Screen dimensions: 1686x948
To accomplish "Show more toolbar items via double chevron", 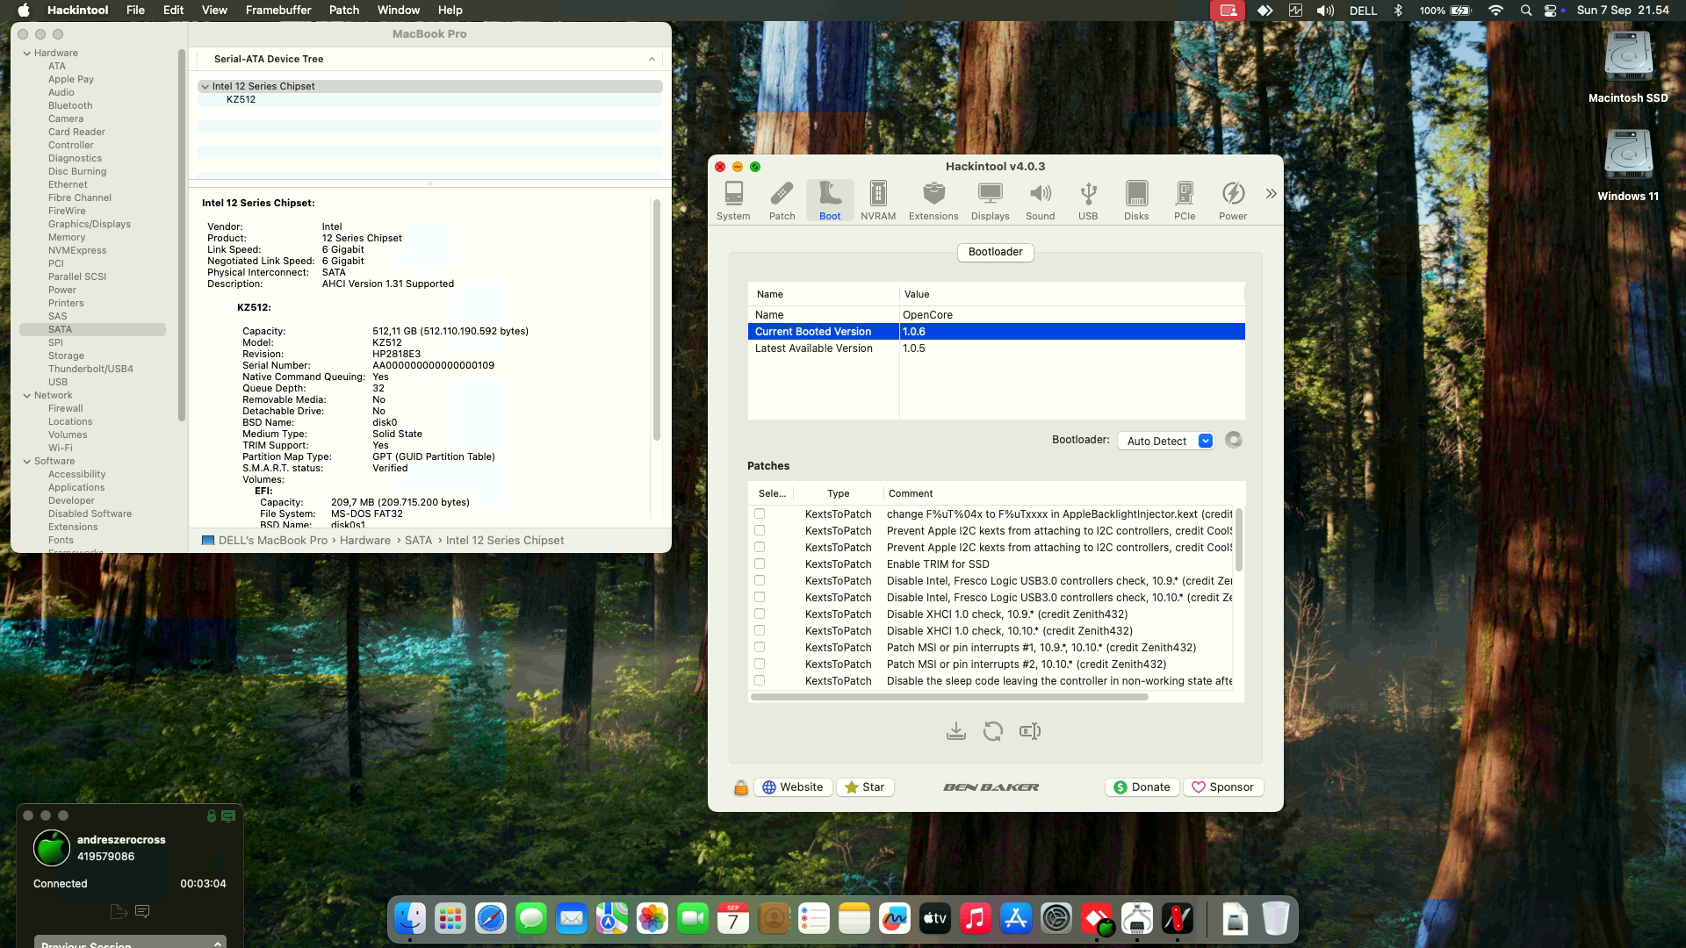I will click(1271, 194).
